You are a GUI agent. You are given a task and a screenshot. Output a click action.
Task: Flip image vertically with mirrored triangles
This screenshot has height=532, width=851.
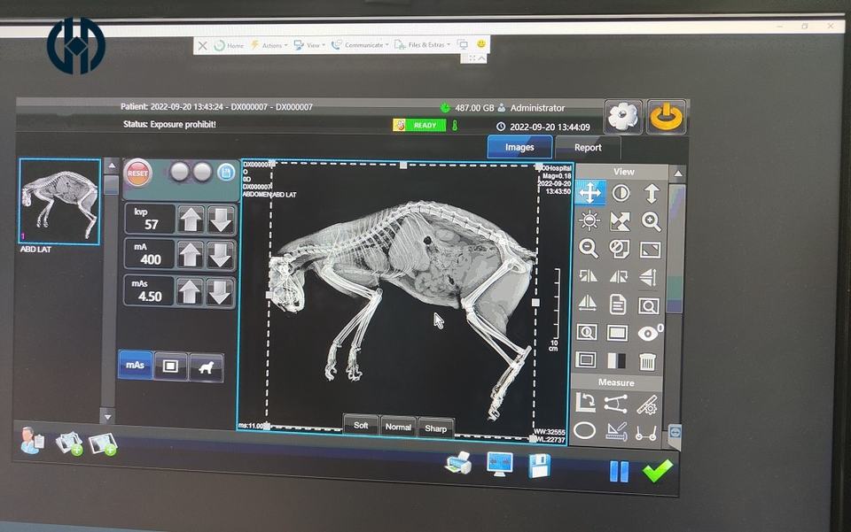point(649,277)
